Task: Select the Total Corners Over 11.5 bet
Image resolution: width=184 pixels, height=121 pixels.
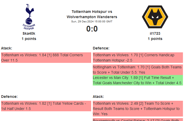Action: point(46,58)
